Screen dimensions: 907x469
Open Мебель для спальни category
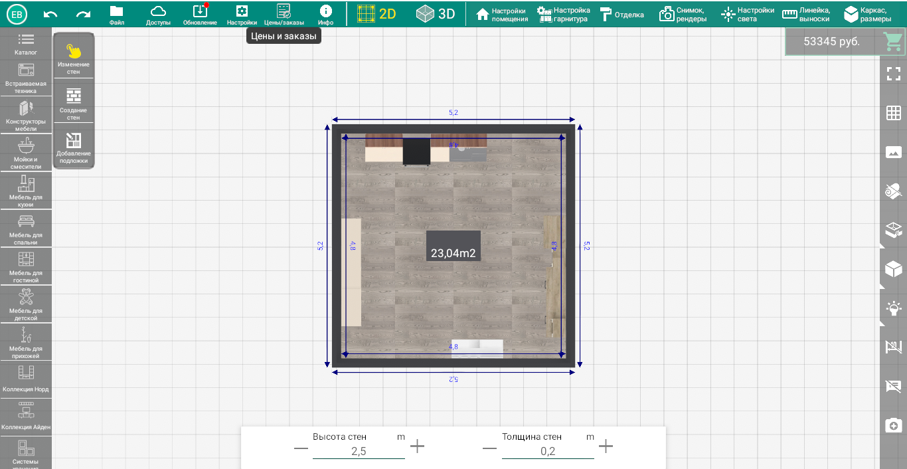click(26, 229)
